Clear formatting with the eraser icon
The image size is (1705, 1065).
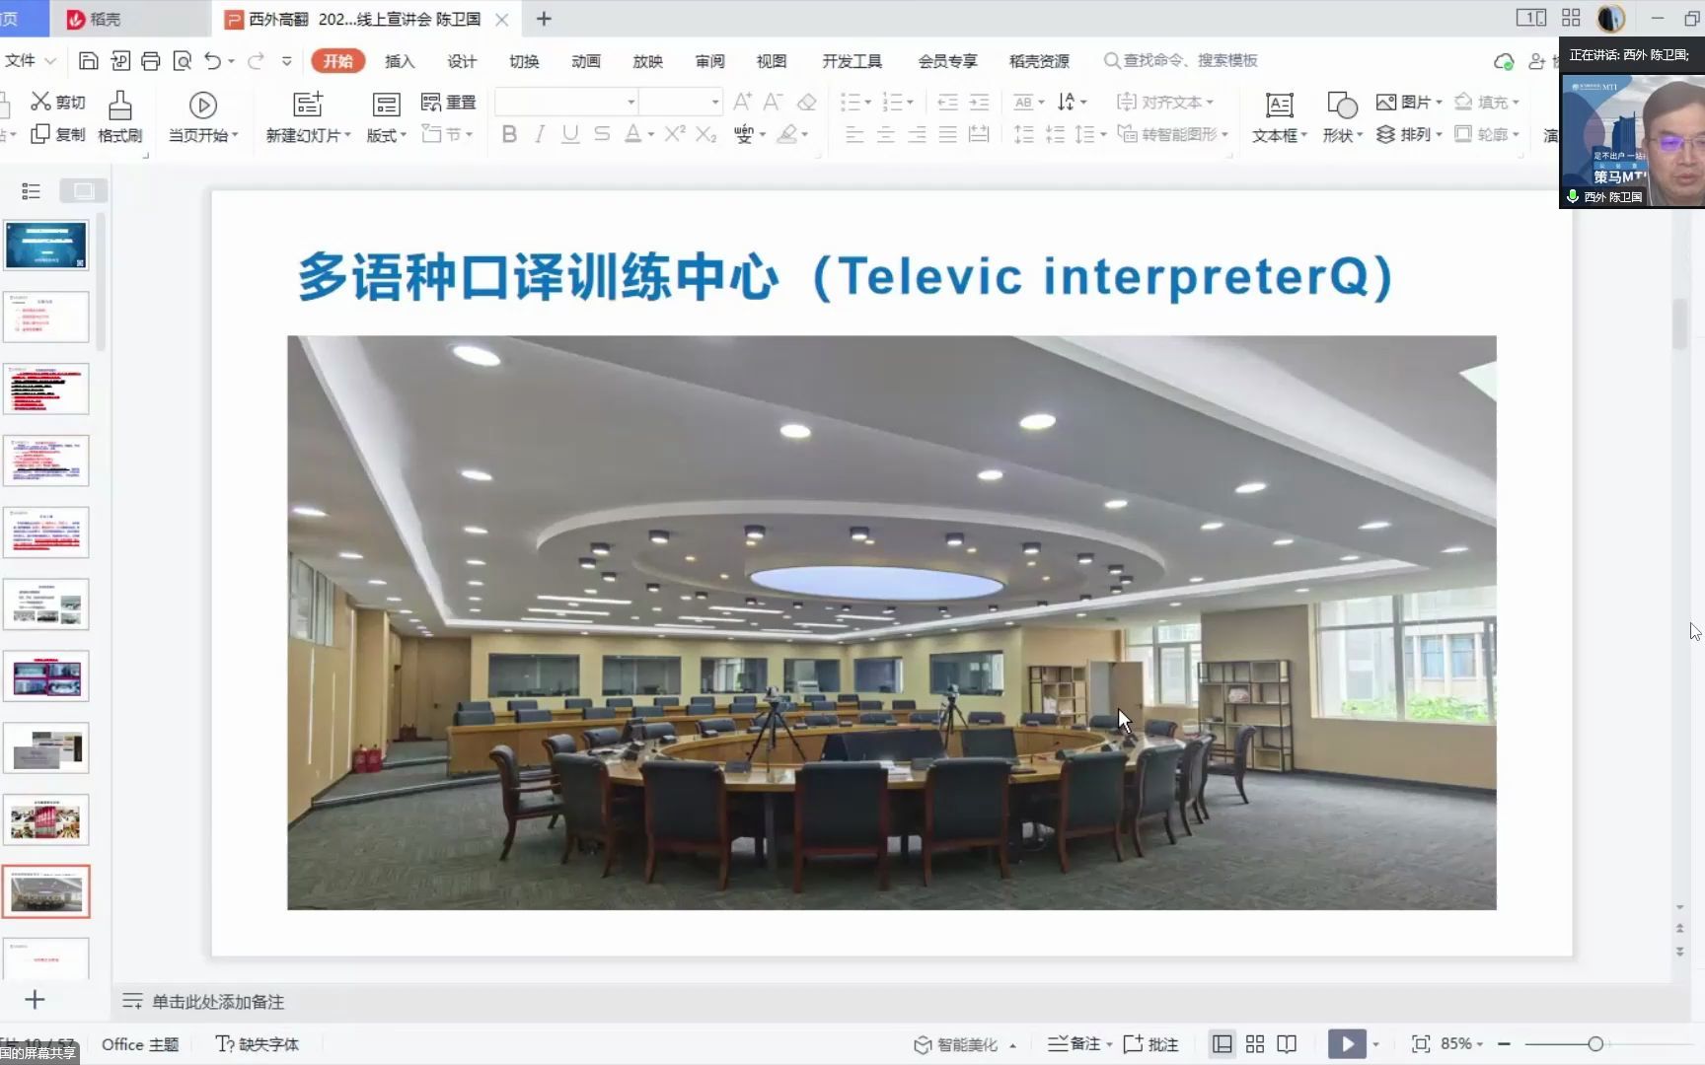pyautogui.click(x=806, y=102)
